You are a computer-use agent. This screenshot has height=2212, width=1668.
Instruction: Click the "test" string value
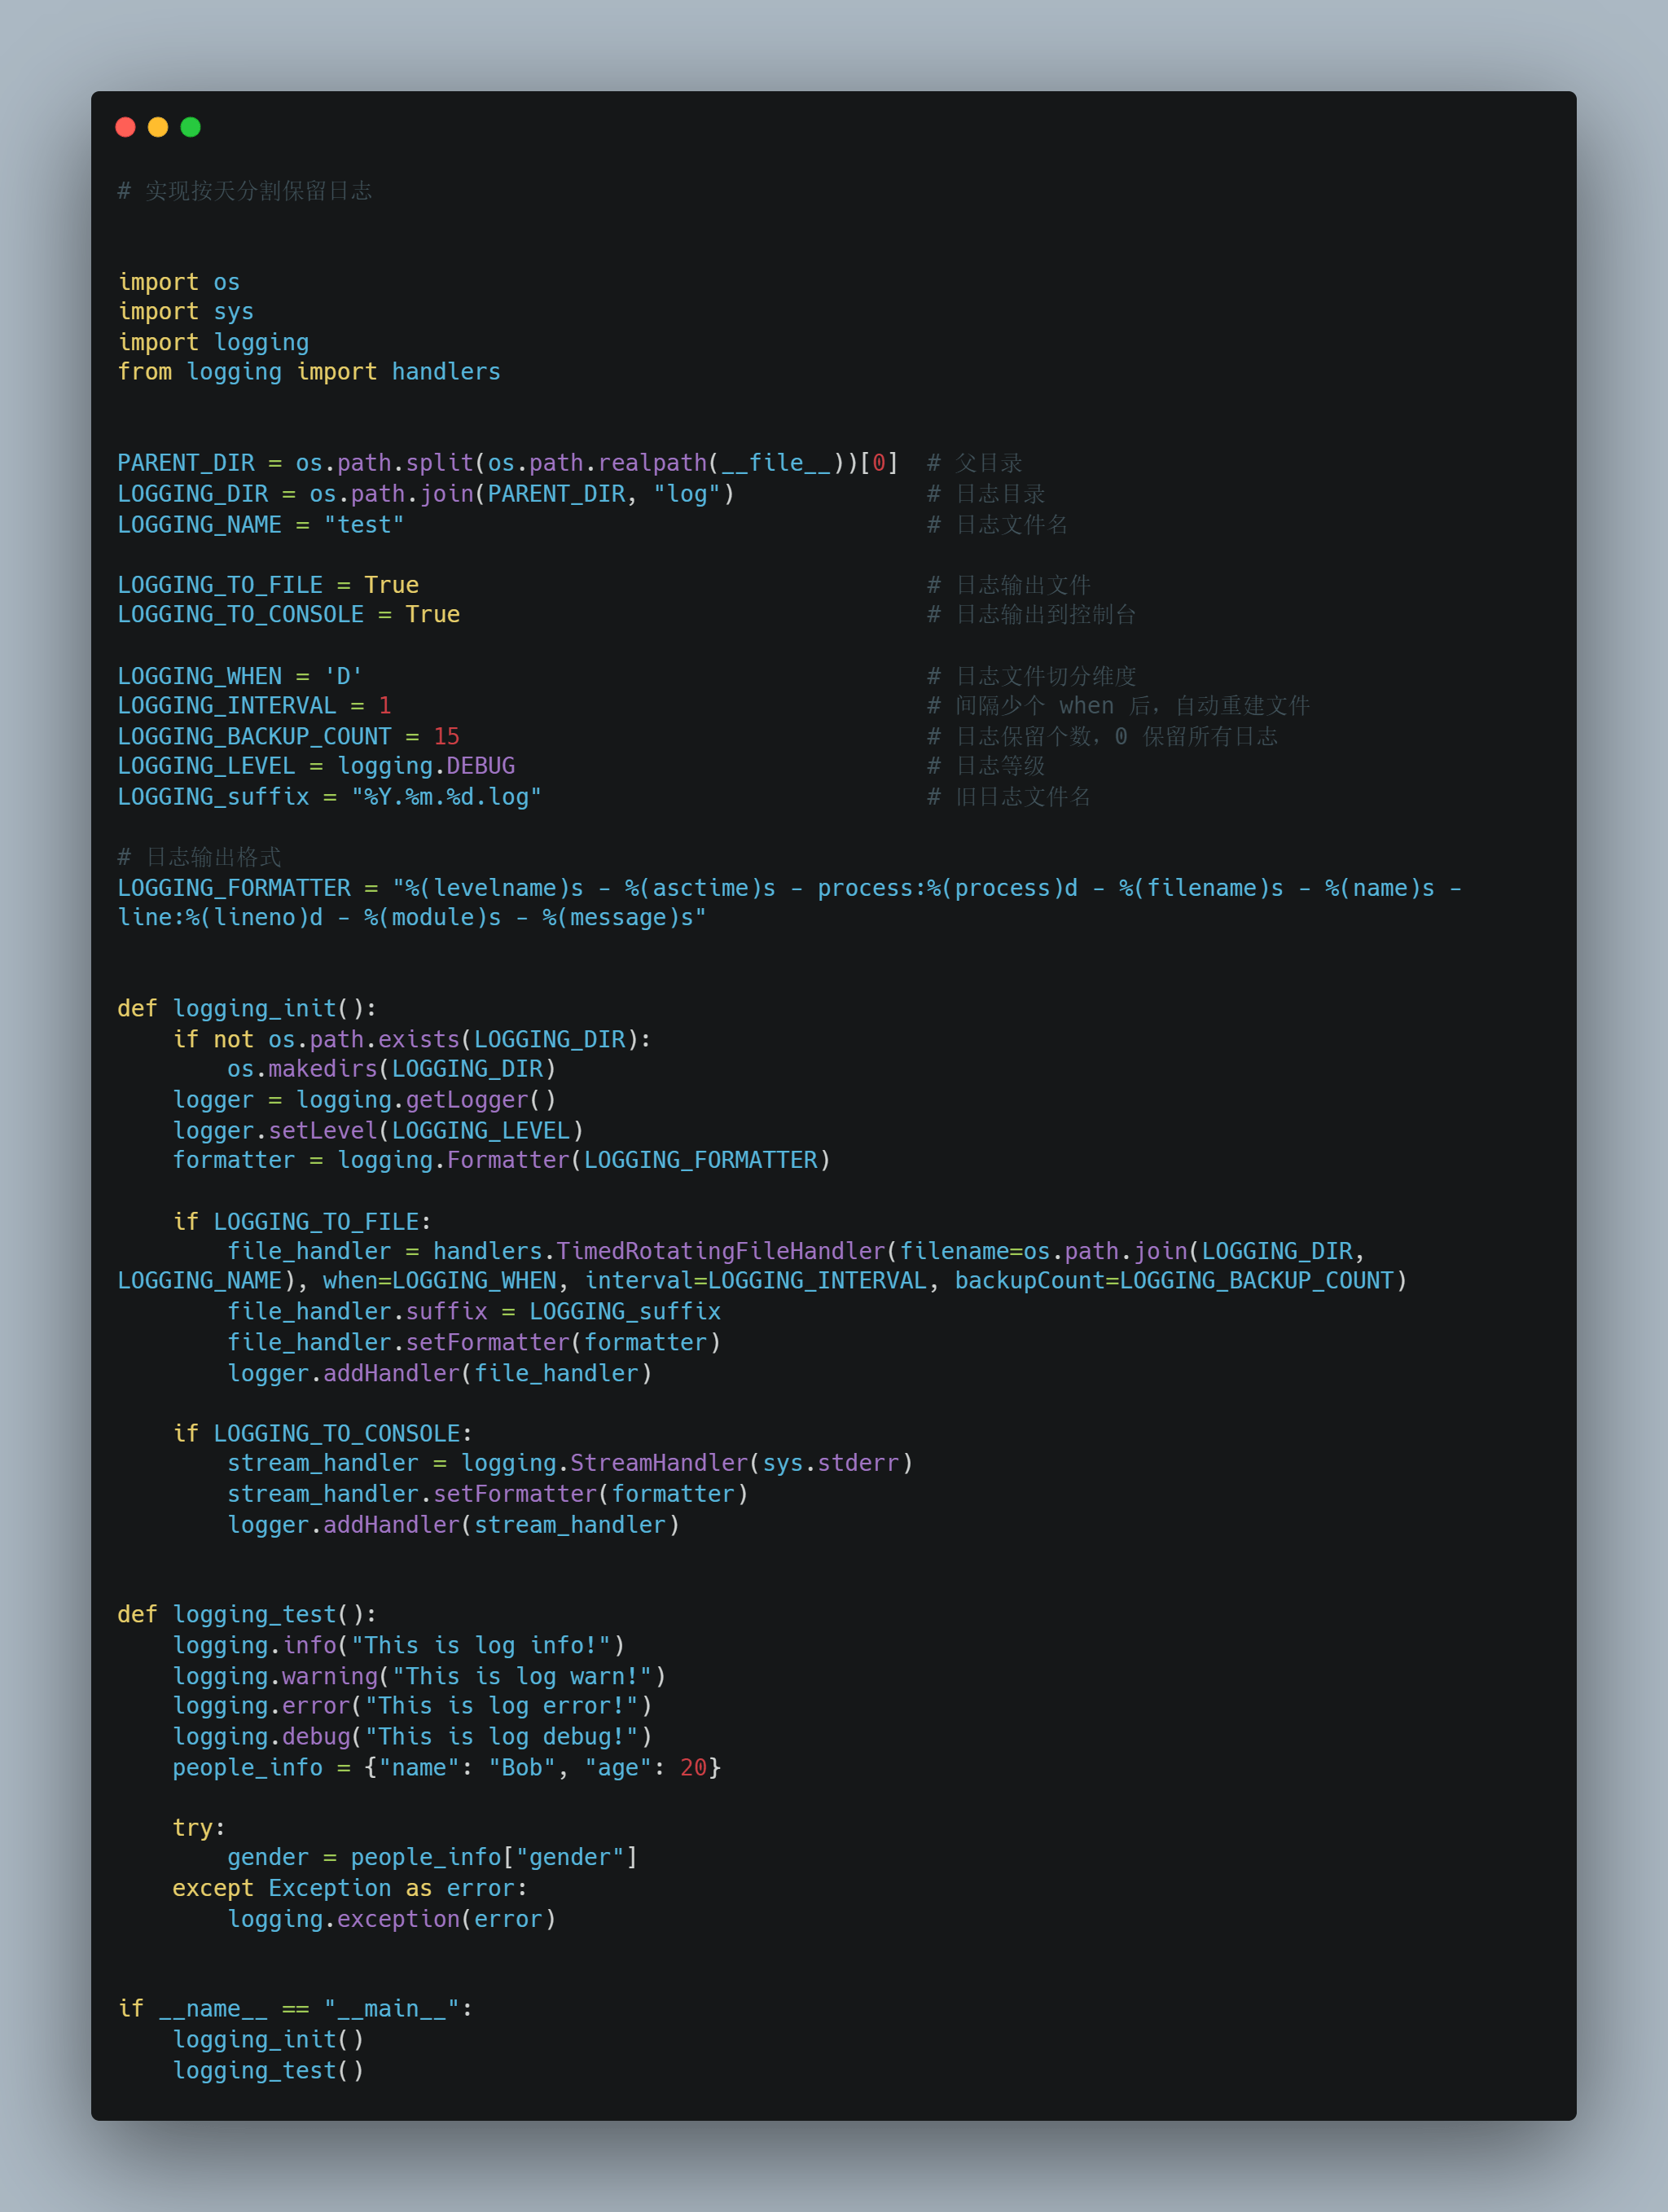pyautogui.click(x=363, y=525)
